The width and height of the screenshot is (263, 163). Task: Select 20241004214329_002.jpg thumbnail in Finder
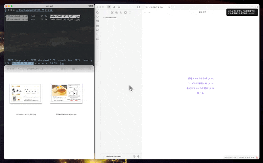pos(66,93)
